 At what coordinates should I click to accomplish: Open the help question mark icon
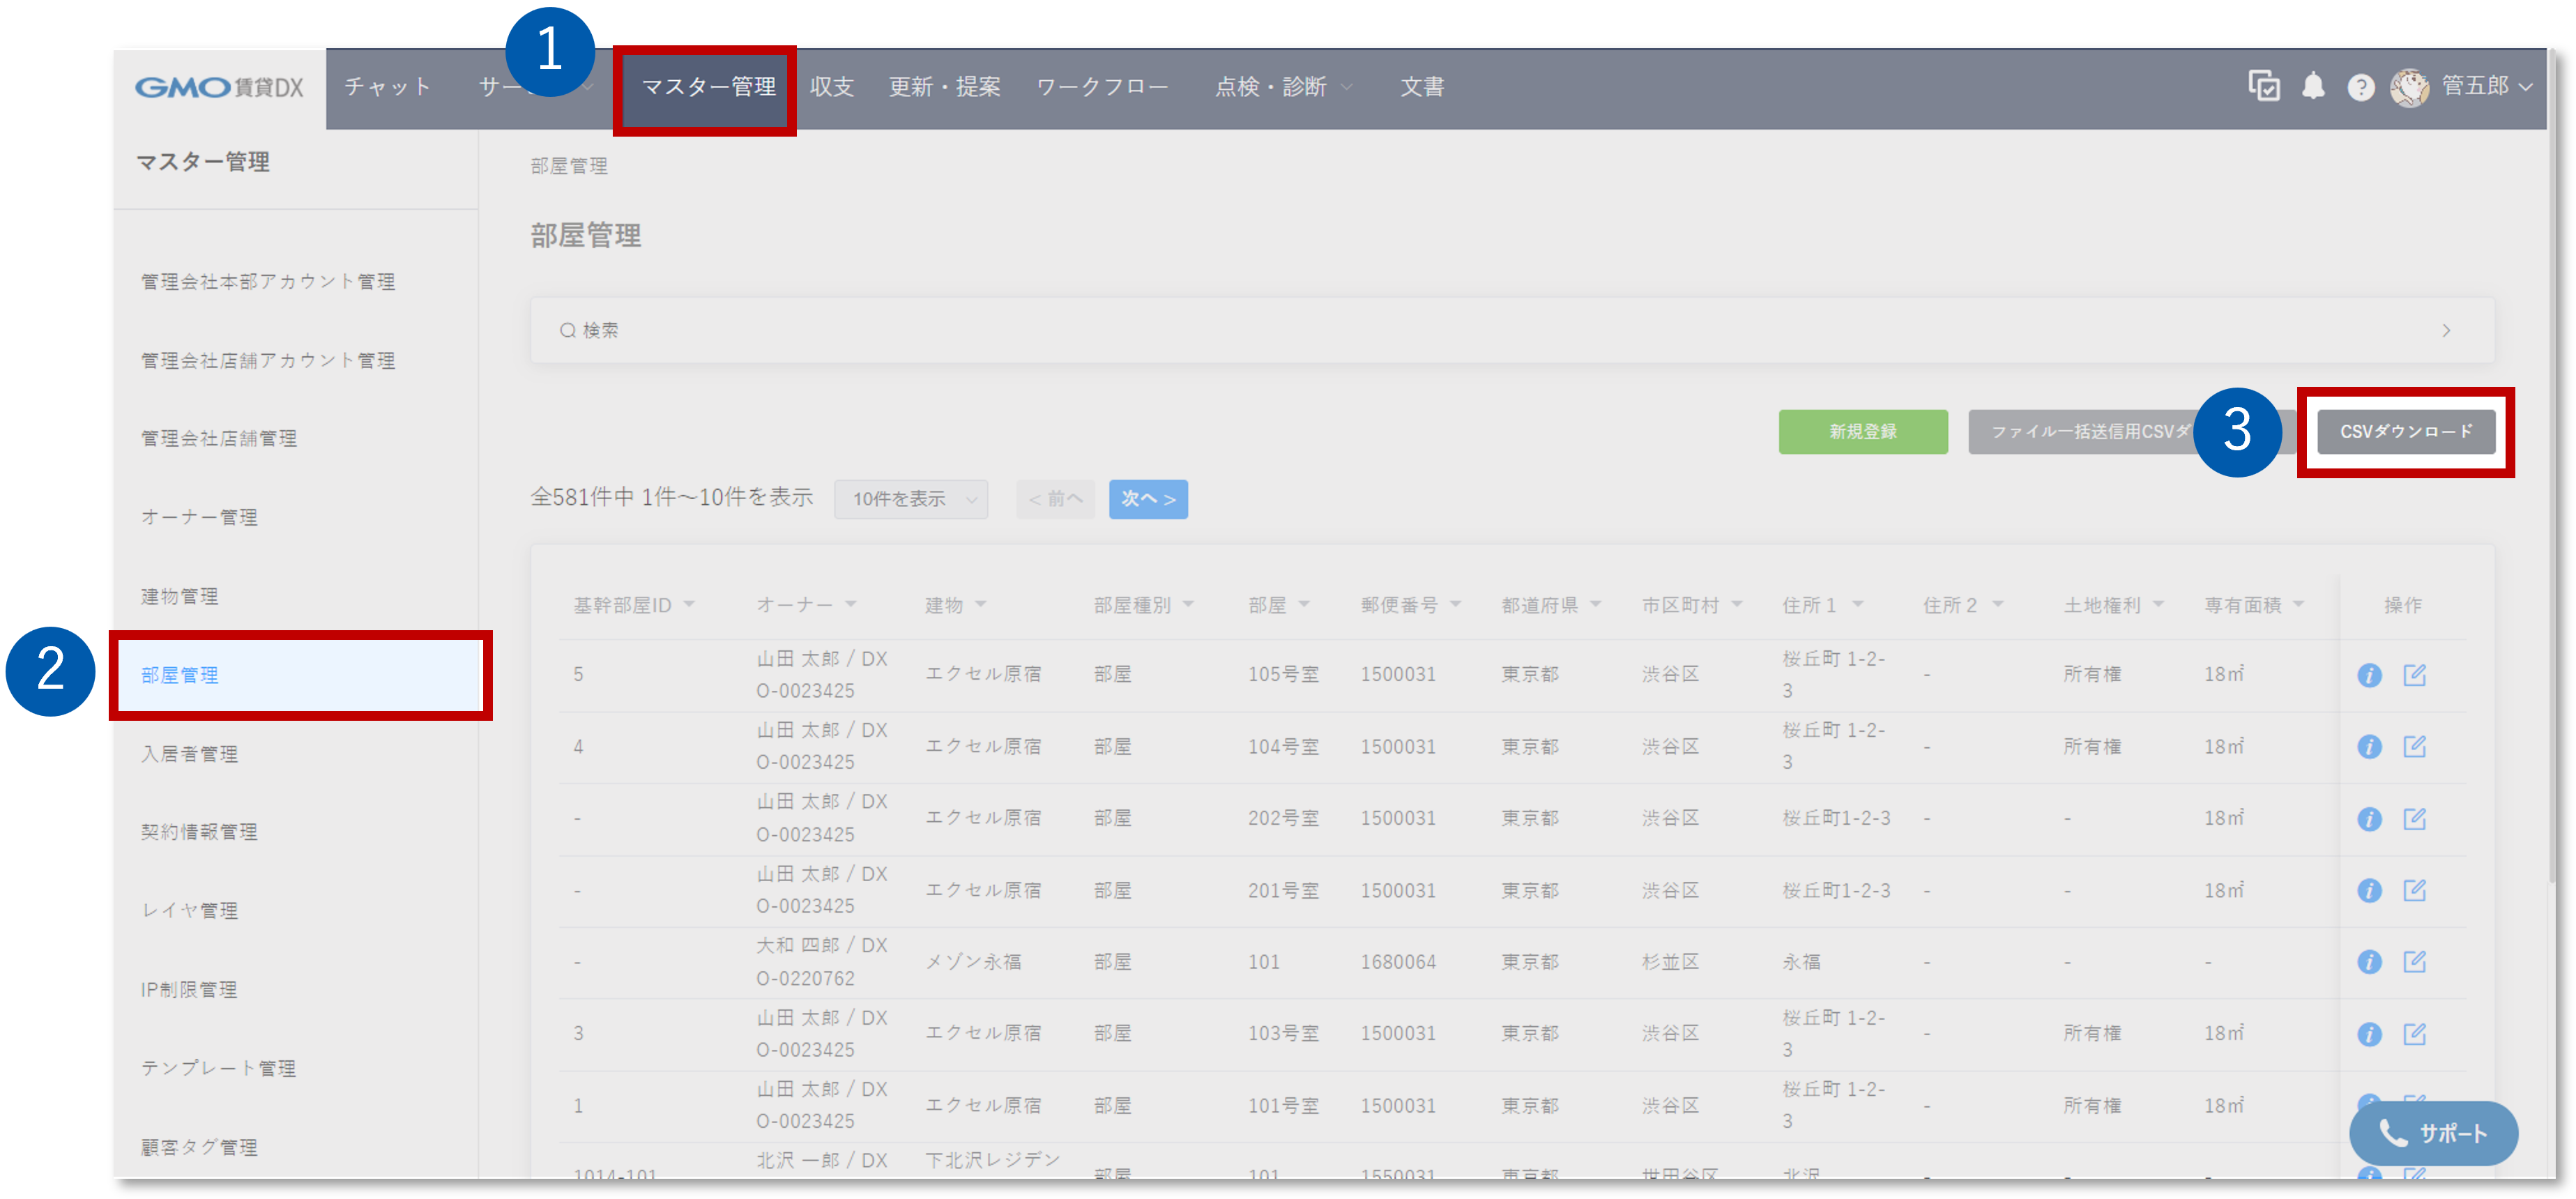[2360, 88]
